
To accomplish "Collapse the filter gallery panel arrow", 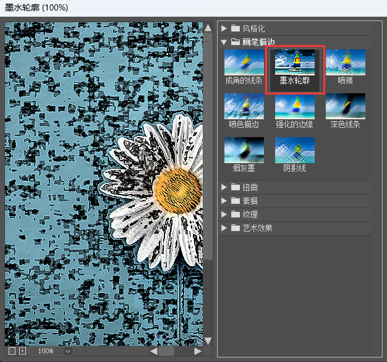I will (208, 341).
